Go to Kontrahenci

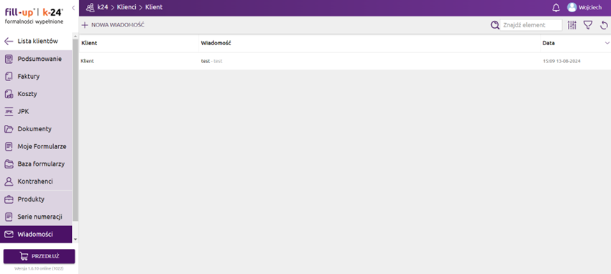click(x=36, y=181)
